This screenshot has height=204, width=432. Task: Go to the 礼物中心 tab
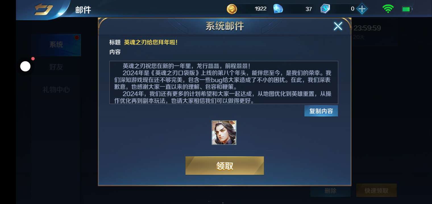56,90
